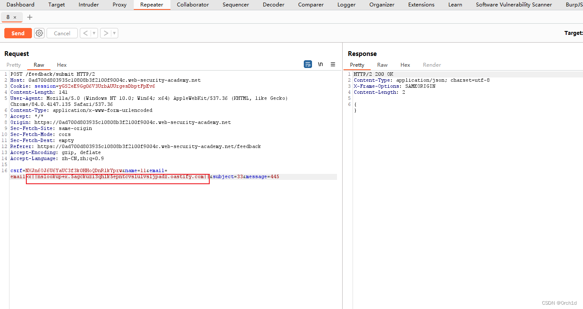Click the Host header line
The width and height of the screenshot is (583, 309).
click(x=105, y=80)
